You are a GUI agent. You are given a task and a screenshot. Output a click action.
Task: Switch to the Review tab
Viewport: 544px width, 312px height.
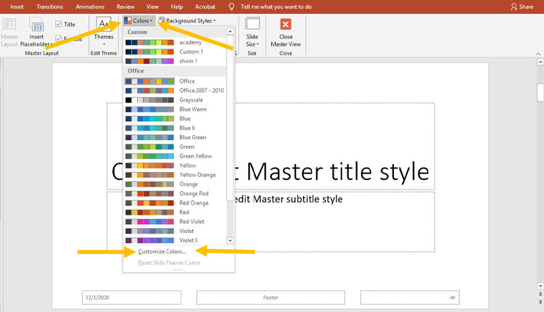coord(125,7)
